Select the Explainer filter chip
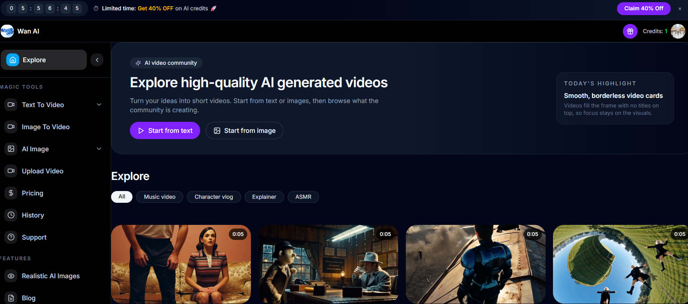 (264, 197)
